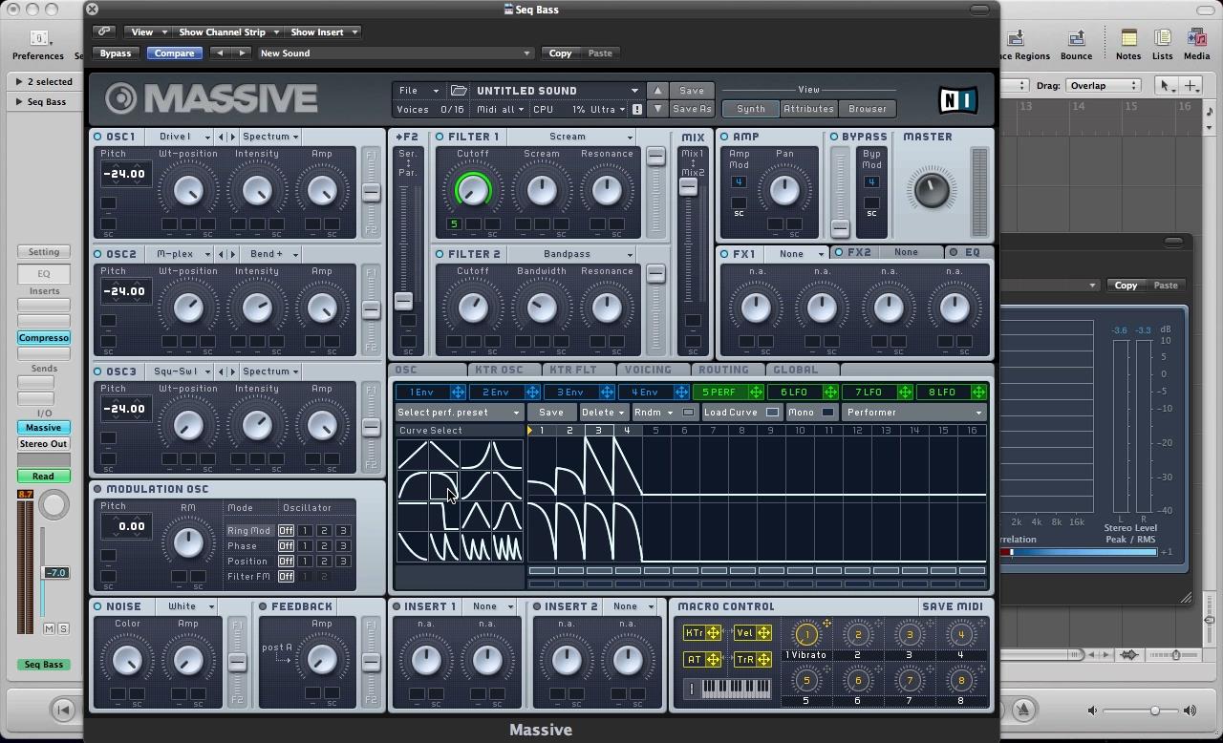Adjust the Master volume knob
The height and width of the screenshot is (743, 1223).
932,189
